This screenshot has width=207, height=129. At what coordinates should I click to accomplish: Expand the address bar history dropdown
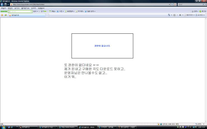pos(170,4)
